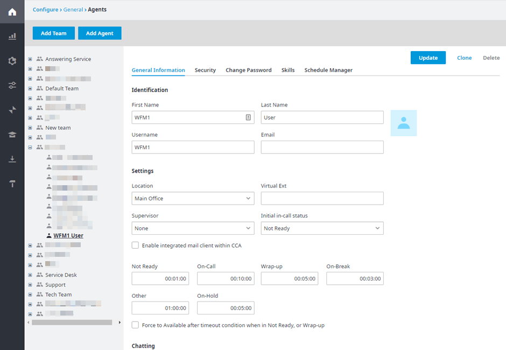Click the filter sliders icon in sidebar
Screen dimensions: 506x350
pyautogui.click(x=12, y=85)
